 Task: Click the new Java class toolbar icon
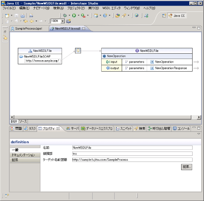(105, 15)
